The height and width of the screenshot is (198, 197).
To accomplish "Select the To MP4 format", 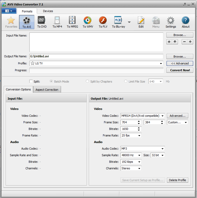I will (57, 22).
